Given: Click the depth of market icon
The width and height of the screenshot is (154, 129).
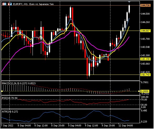Looking at the screenshot, I should (10, 4).
